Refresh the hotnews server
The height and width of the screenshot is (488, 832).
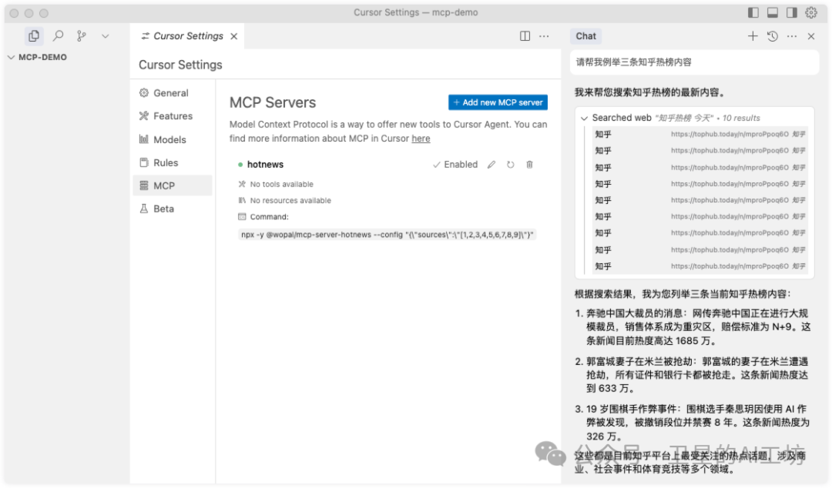(x=511, y=165)
